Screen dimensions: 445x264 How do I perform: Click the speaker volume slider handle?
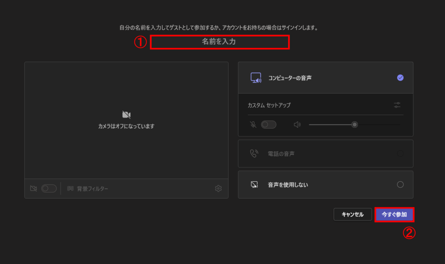tap(355, 125)
